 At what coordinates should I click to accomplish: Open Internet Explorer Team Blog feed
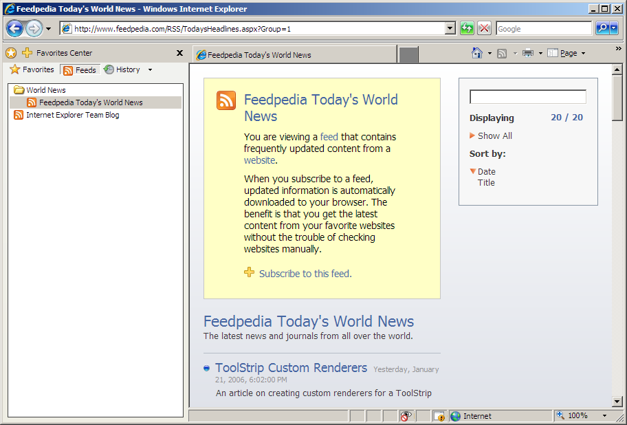(x=67, y=115)
